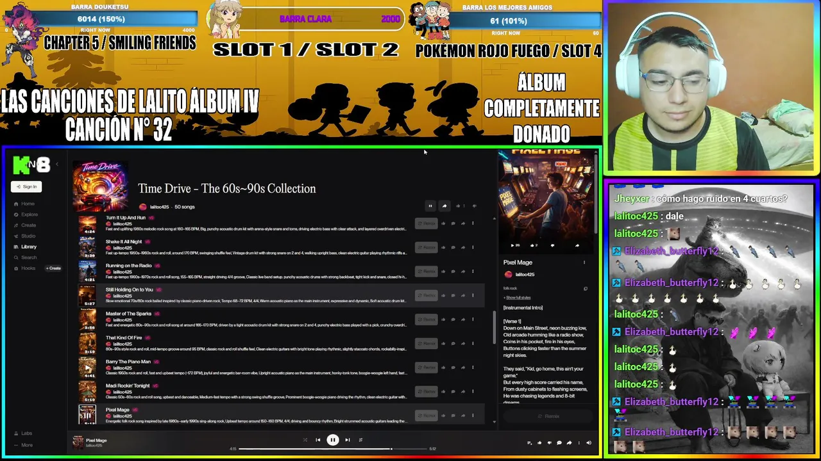Image resolution: width=821 pixels, height=461 pixels.
Task: Open Pixel Mage details more options
Action: [x=584, y=263]
